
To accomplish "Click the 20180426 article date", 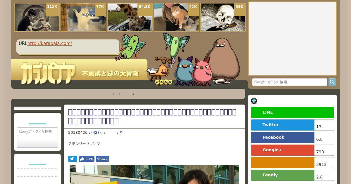I will coord(78,133).
